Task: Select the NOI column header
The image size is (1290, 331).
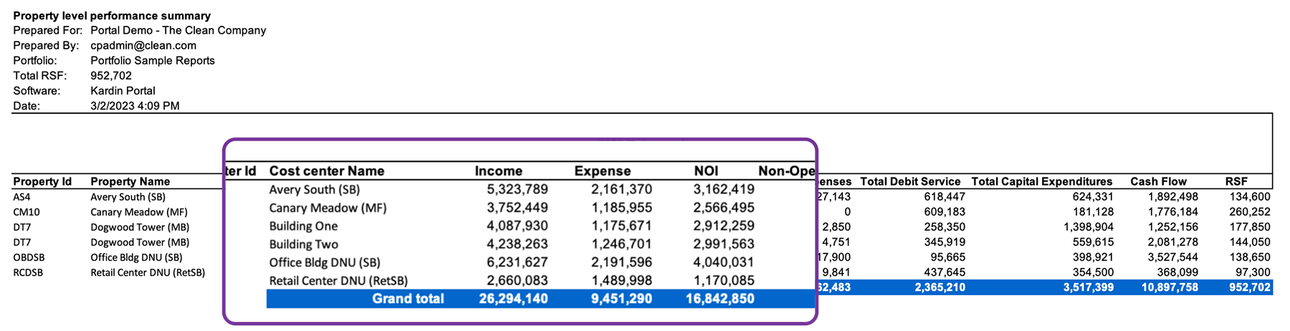Action: (x=705, y=171)
